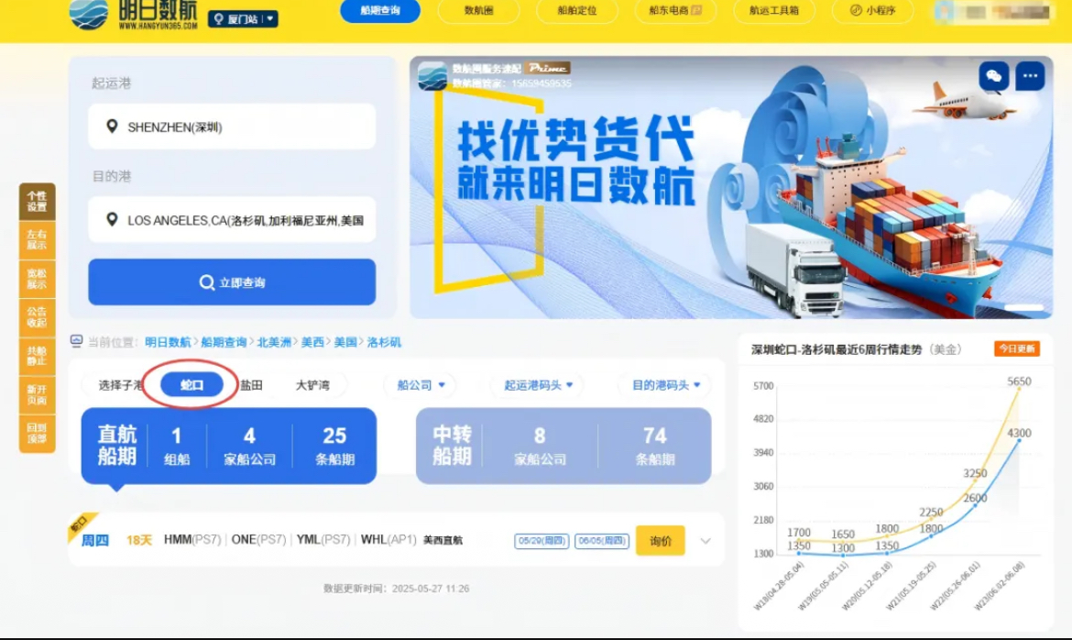Click the 美西 breadcrumb link

[312, 342]
